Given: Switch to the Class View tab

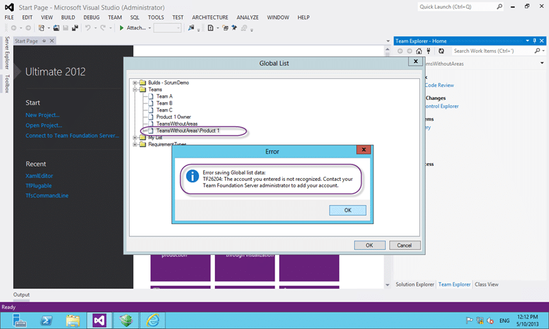Looking at the screenshot, I should 487,284.
